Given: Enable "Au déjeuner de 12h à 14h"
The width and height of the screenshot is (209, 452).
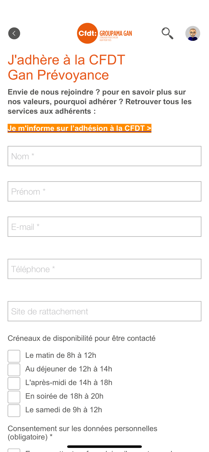Looking at the screenshot, I should [x=14, y=369].
